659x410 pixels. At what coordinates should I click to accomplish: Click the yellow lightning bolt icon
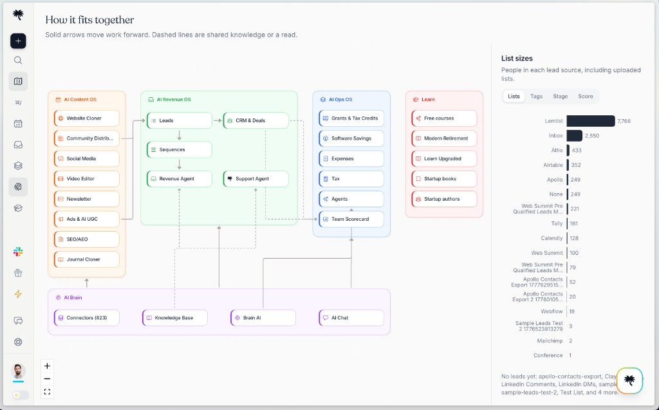coord(18,294)
